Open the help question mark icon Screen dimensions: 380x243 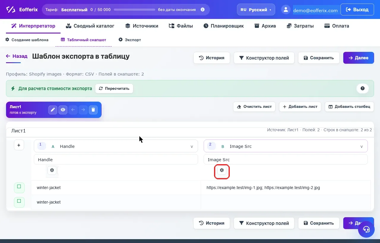point(362,88)
